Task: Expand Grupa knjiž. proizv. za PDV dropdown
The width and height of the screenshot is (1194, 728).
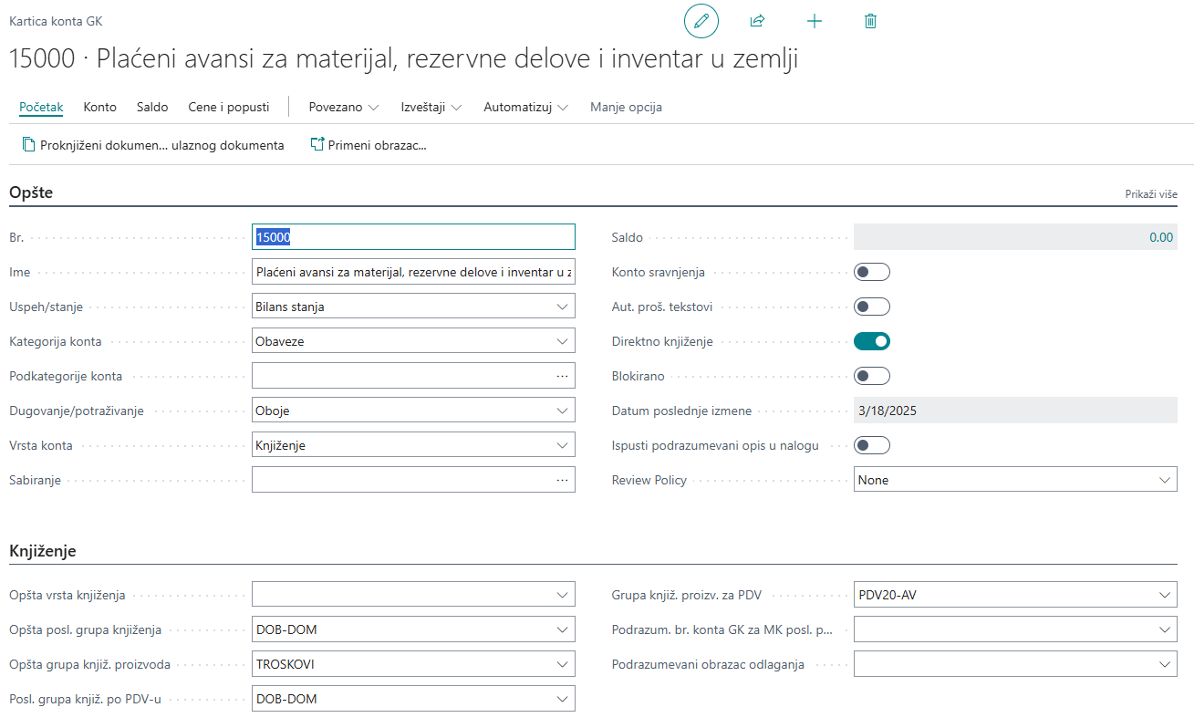Action: click(x=1015, y=595)
